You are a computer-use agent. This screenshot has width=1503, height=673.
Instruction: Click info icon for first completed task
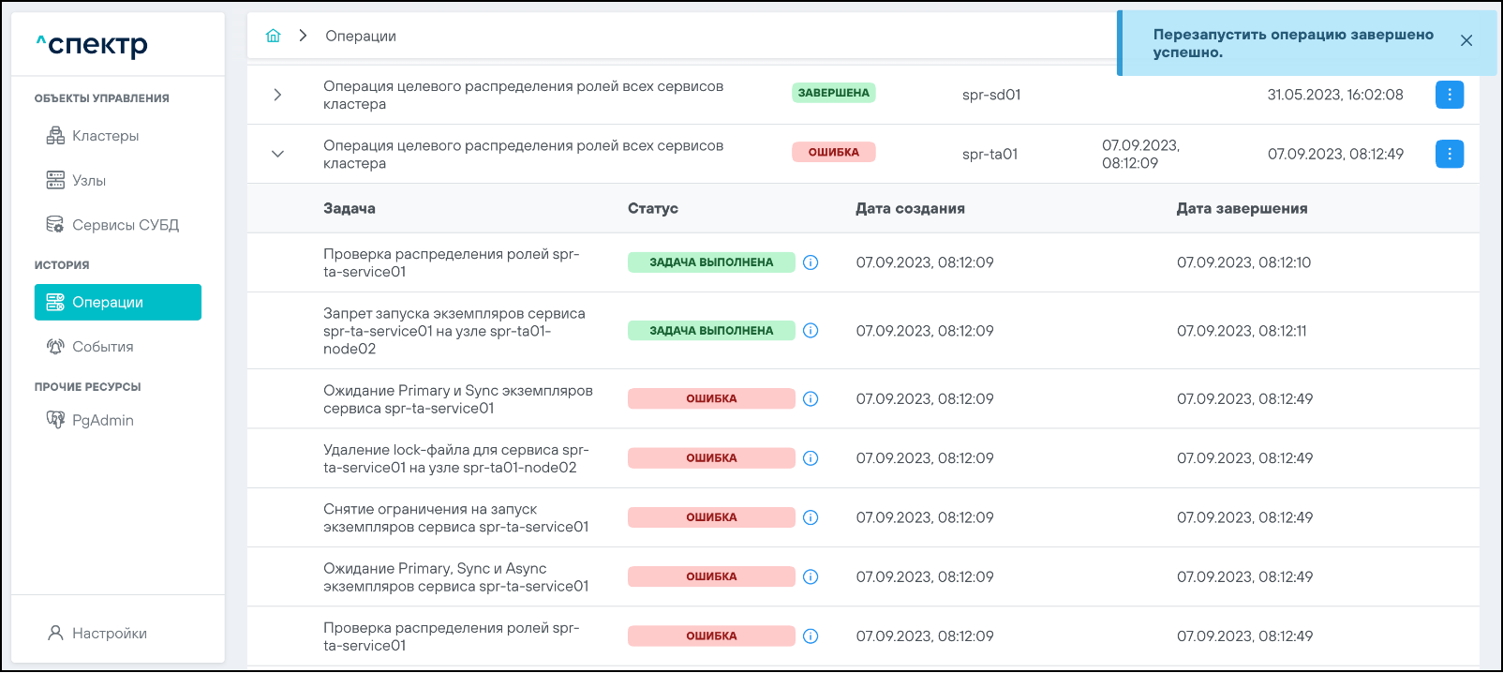tap(811, 262)
